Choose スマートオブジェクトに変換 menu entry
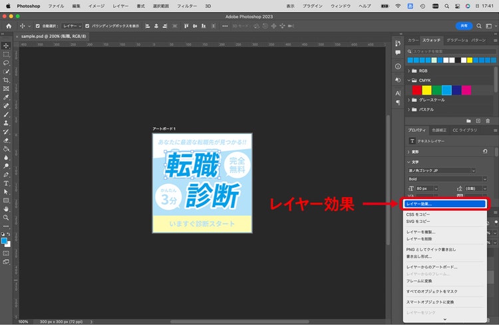 click(444, 302)
